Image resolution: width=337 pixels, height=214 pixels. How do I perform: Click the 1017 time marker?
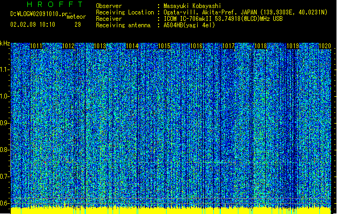point(228,46)
